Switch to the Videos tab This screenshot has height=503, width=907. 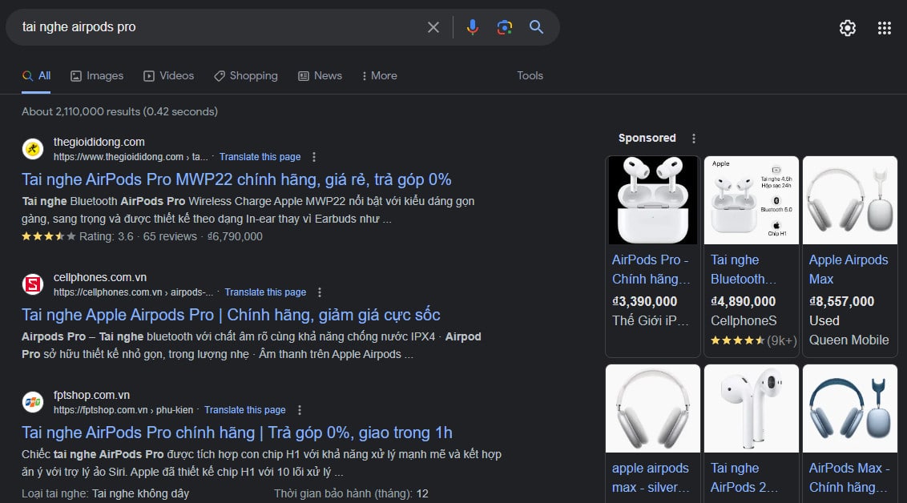pyautogui.click(x=169, y=76)
